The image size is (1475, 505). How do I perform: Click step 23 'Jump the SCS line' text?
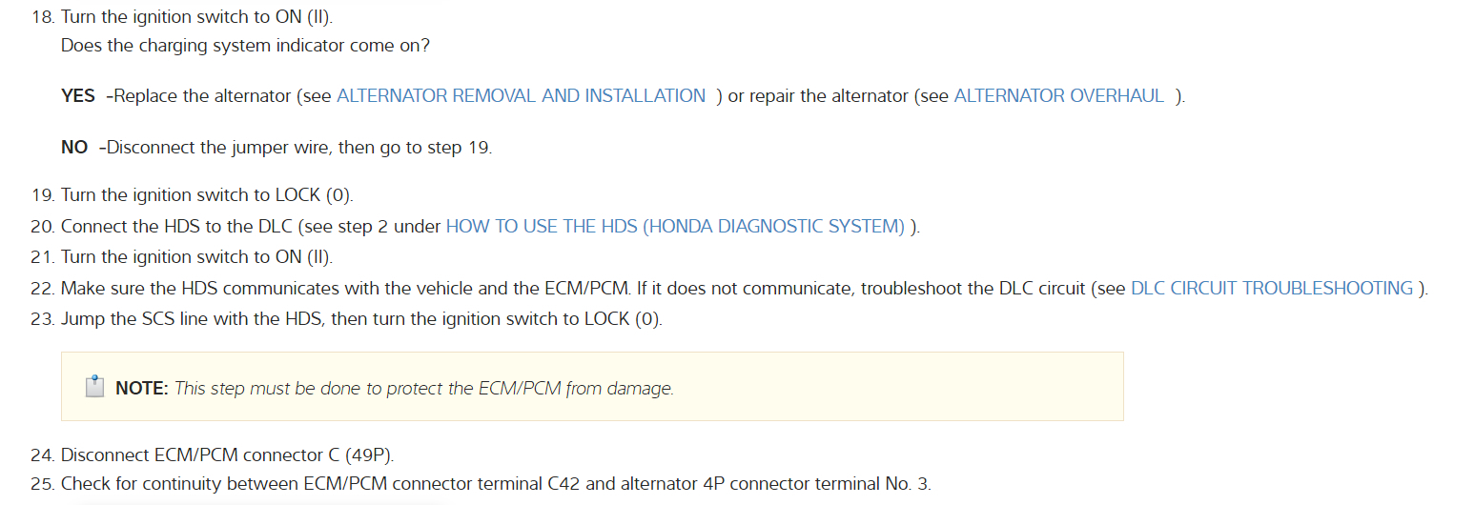tap(361, 319)
